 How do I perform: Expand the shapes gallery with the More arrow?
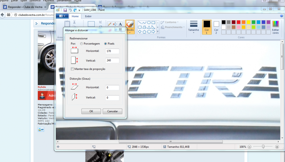pyautogui.click(x=158, y=32)
